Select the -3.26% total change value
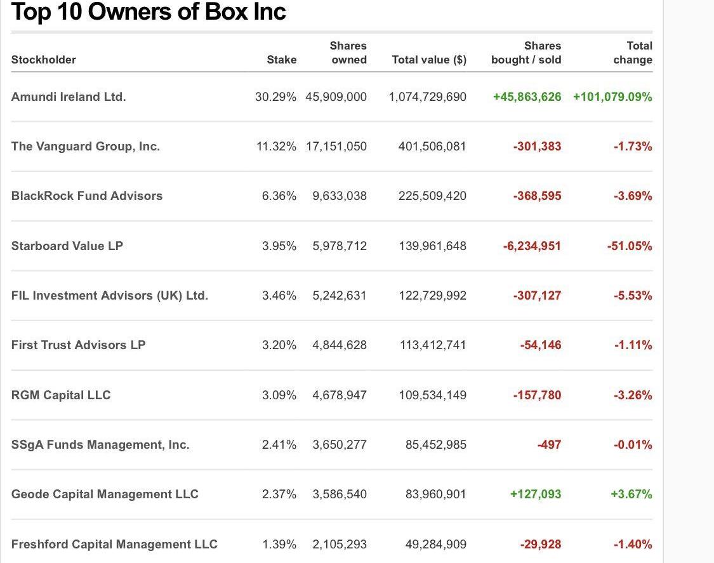 pos(633,395)
